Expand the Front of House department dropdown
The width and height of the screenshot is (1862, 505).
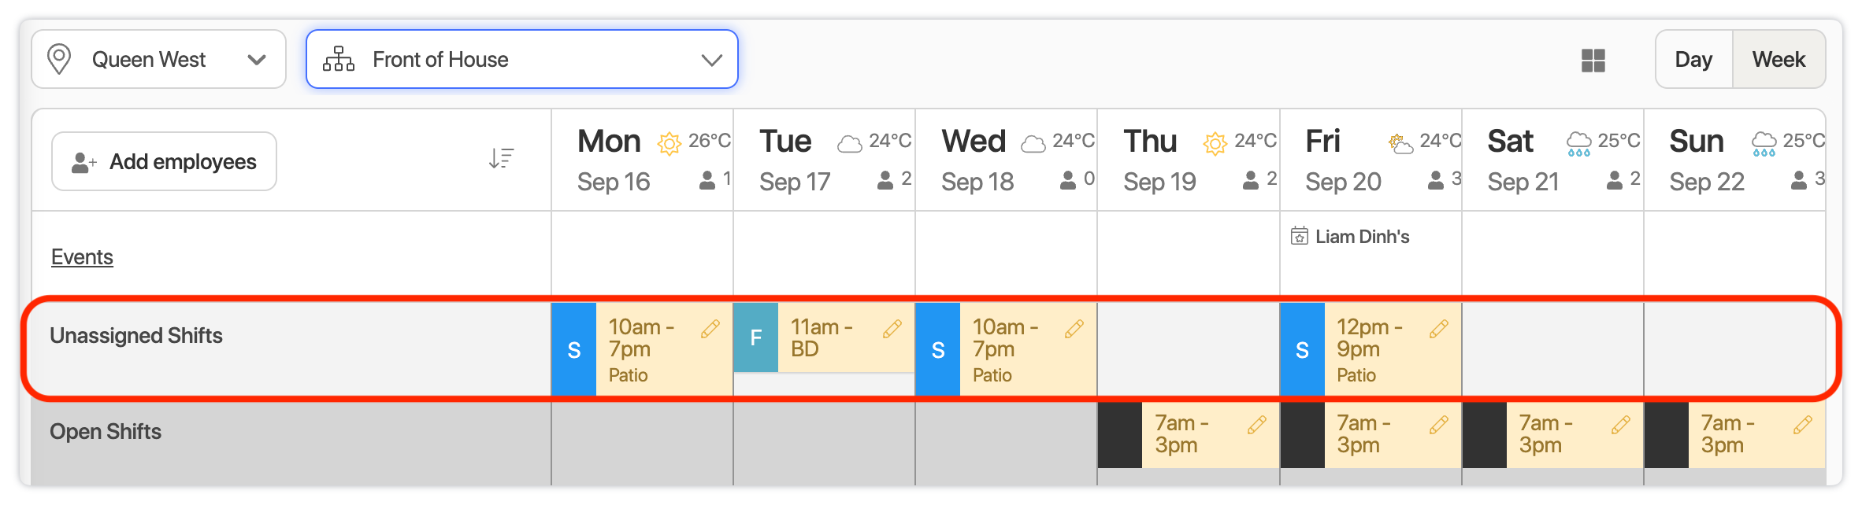(x=521, y=60)
